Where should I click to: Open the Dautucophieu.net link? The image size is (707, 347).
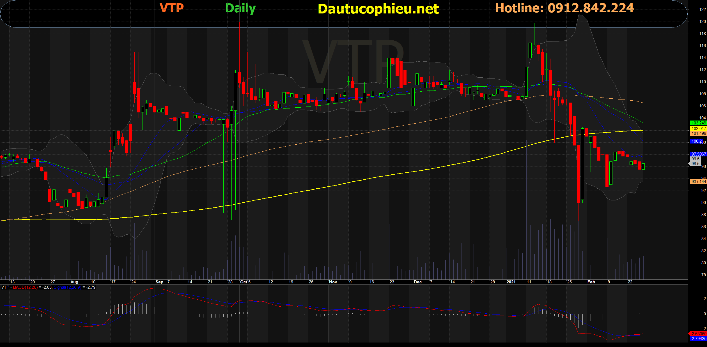click(378, 9)
